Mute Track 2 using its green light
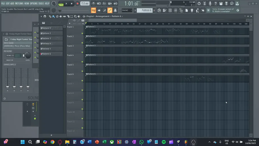Screen dimensions: 259x146 (x=82, y=43)
